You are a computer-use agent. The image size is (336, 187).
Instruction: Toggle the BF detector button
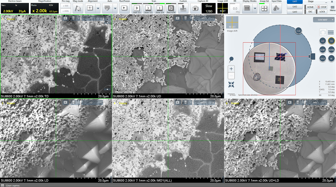click(x=331, y=58)
